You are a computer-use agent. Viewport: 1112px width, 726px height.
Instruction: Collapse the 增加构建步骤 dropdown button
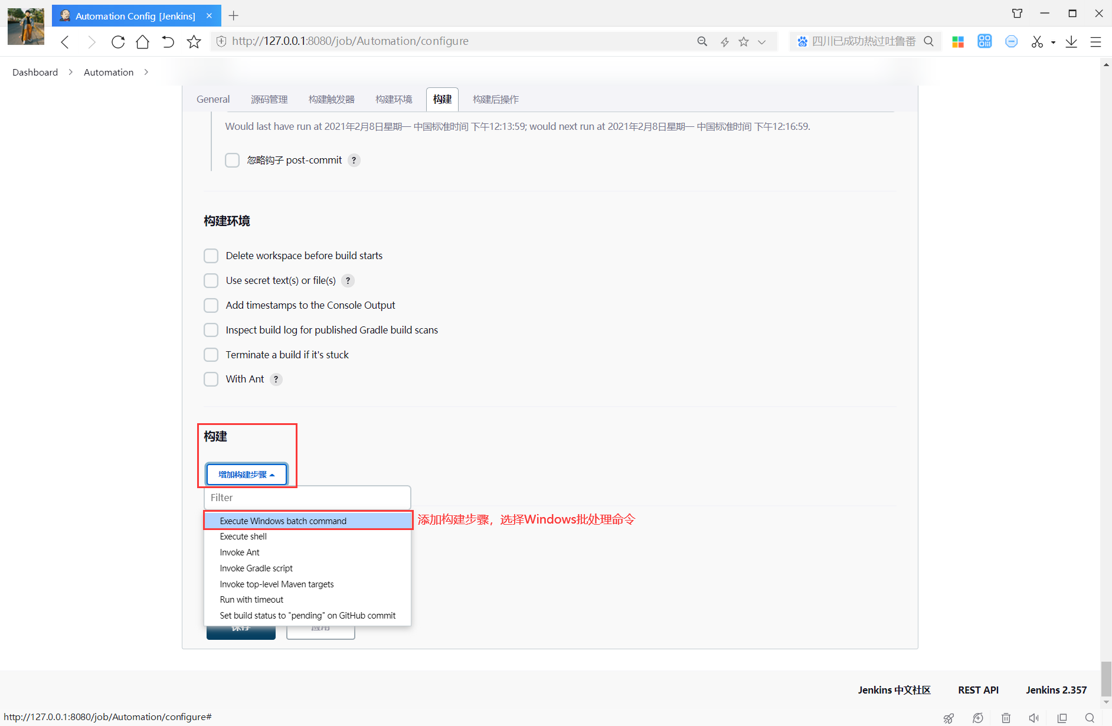[247, 475]
